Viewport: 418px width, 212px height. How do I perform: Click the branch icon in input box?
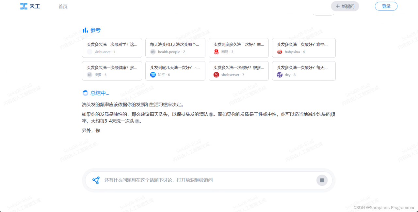pyautogui.click(x=96, y=180)
